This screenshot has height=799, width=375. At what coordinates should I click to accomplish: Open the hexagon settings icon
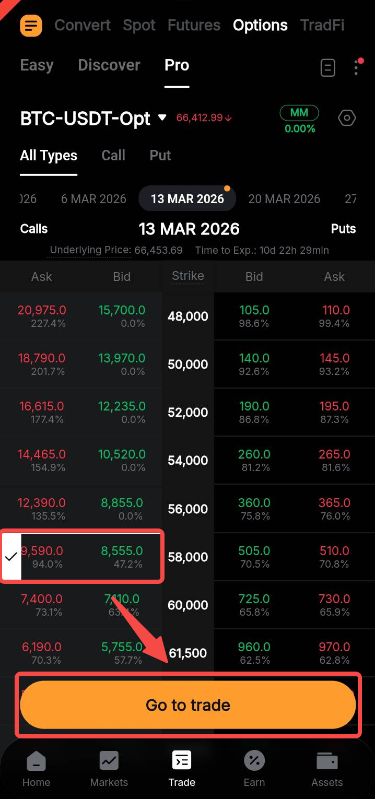pos(347,118)
